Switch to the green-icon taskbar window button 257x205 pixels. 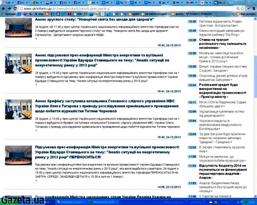(x=103, y=202)
